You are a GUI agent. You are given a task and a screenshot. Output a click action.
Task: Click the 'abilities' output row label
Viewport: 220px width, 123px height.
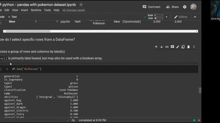(11, 97)
